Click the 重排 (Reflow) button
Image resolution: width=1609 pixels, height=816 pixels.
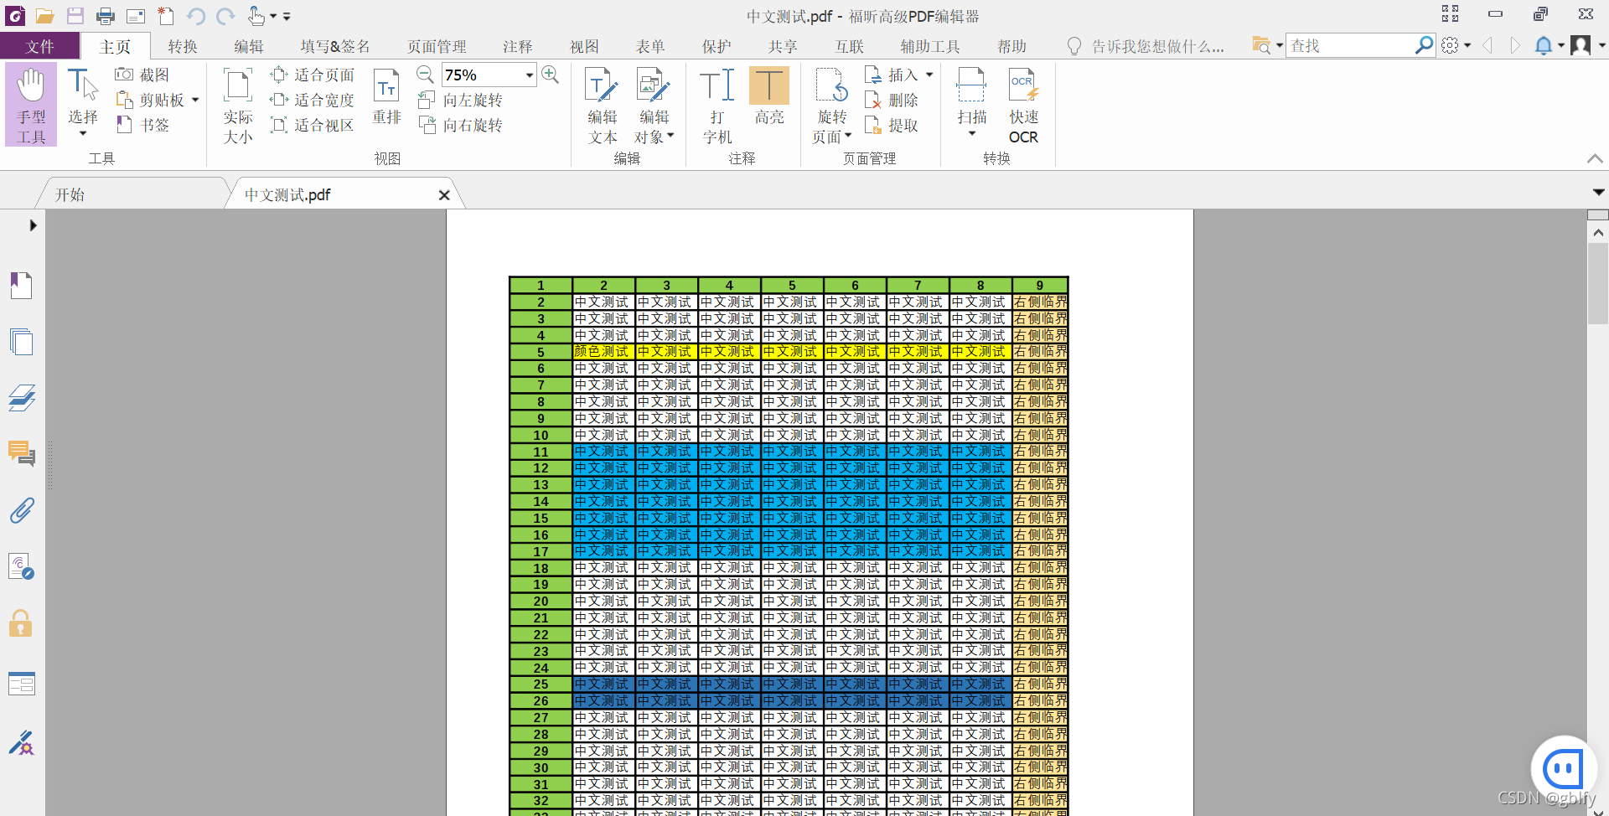point(385,101)
